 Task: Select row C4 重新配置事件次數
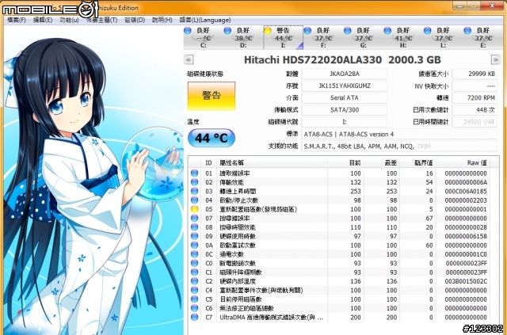[x=339, y=291]
